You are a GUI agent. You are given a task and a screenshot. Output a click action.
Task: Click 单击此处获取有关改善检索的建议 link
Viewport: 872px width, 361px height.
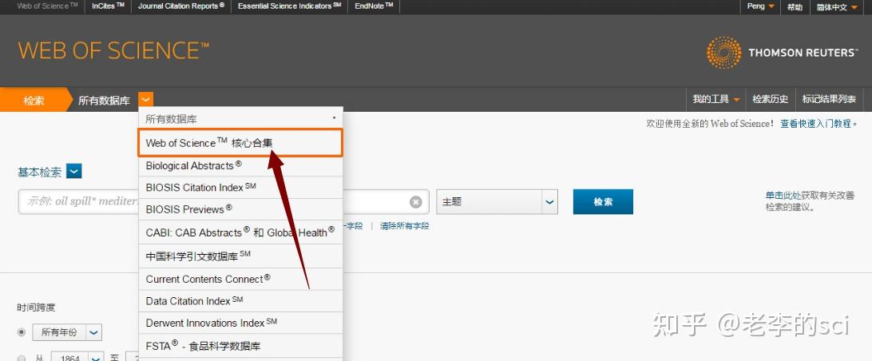tap(809, 200)
